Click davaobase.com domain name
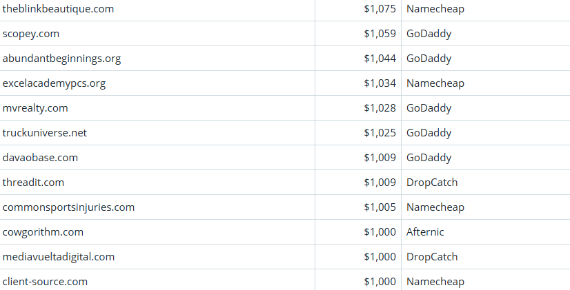The width and height of the screenshot is (570, 290). click(x=40, y=158)
